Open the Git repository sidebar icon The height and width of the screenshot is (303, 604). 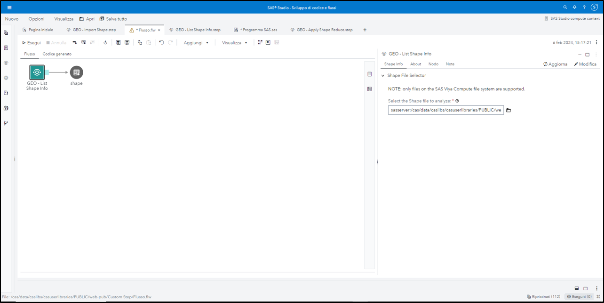pyautogui.click(x=6, y=123)
